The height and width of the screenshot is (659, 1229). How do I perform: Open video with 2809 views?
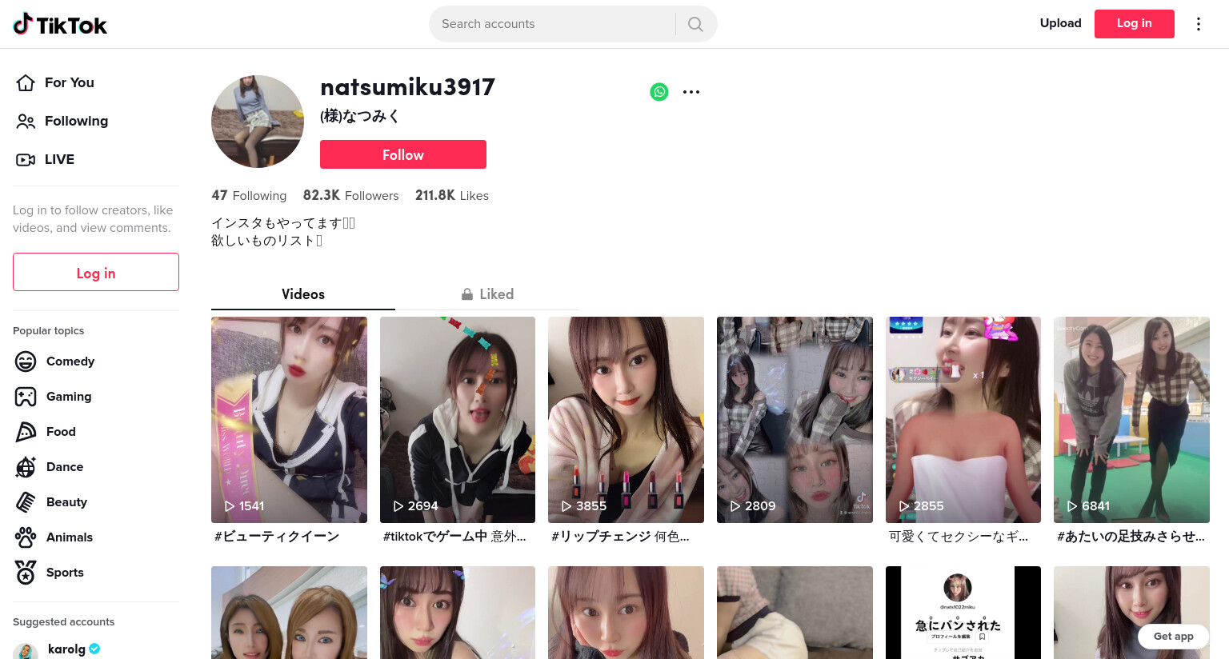click(x=795, y=420)
